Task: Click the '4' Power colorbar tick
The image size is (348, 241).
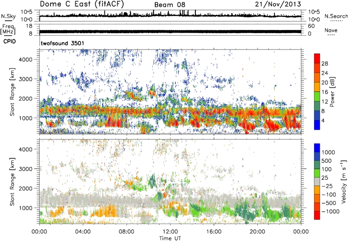Action: tap(323, 121)
